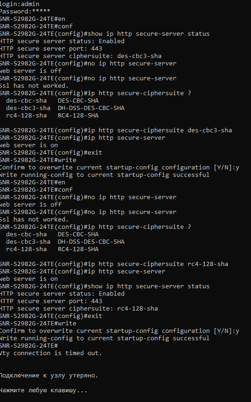This screenshot has height=402, width=251.
Task: Click last 'Write running-config' success message
Action: coord(105,338)
